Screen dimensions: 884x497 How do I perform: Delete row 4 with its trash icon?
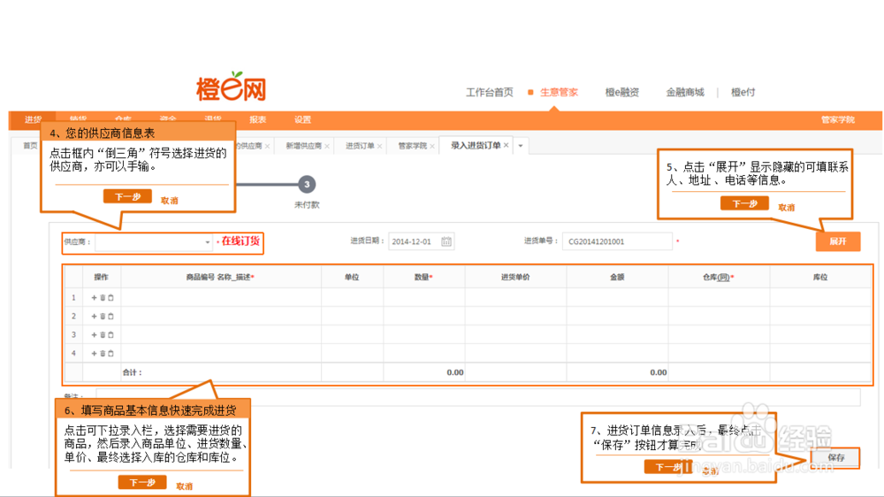(x=103, y=353)
